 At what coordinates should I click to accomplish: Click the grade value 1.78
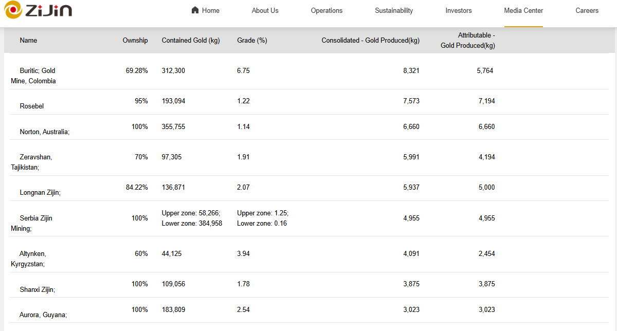pyautogui.click(x=243, y=284)
